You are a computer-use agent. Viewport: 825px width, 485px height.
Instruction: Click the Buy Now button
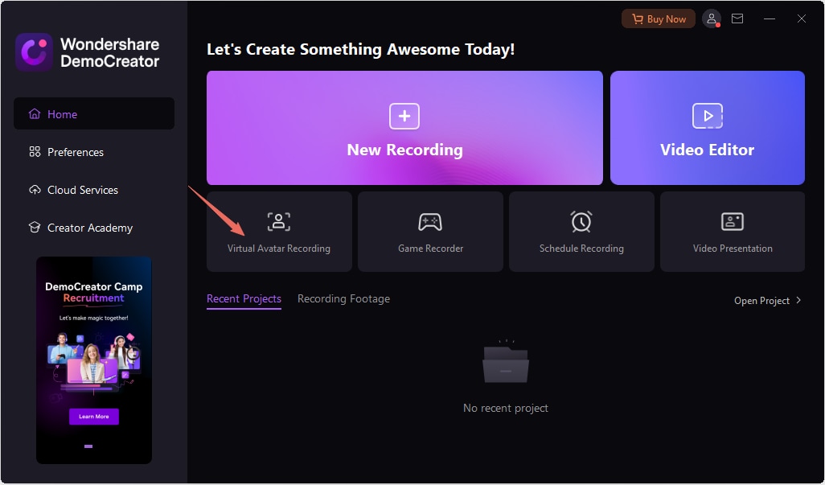click(x=659, y=19)
